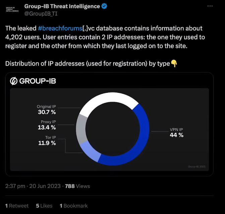
Task: Click the pointing-down hand emoji
Action: [174, 63]
